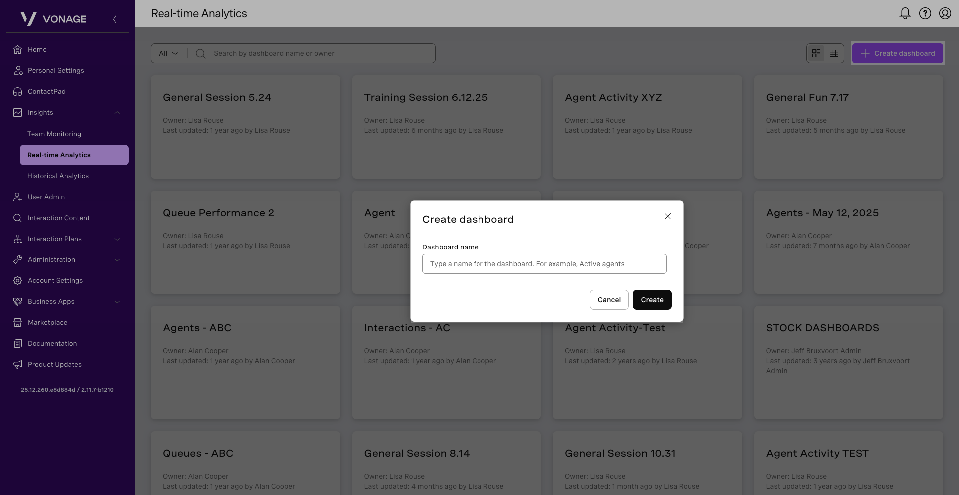
Task: Close the Create dashboard dialog
Action: [x=667, y=216]
